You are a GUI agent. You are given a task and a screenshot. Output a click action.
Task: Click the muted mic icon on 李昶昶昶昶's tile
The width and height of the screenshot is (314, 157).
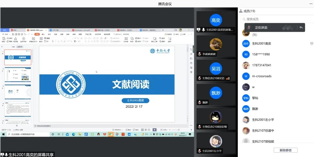pyautogui.click(x=199, y=54)
